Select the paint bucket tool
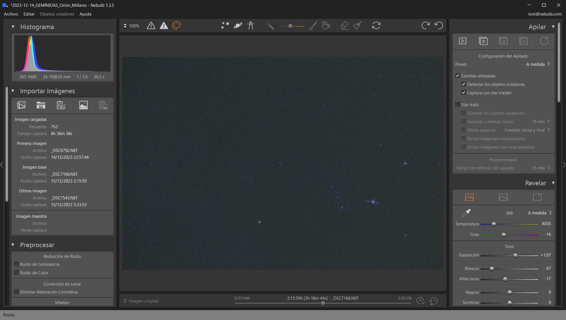Viewport: 566px width, 320px height. 326,26
